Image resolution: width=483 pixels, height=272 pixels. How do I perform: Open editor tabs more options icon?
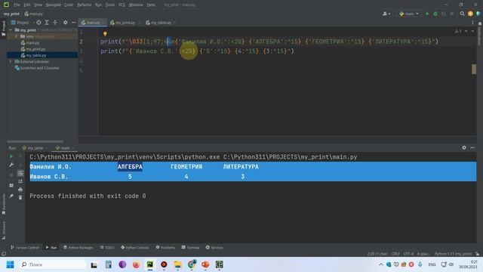(472, 23)
